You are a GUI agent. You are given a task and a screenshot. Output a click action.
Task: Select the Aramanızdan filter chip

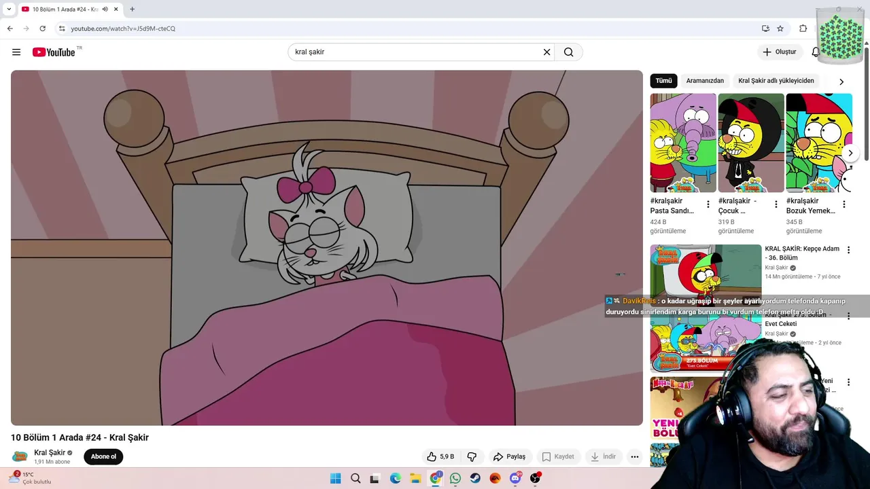pos(705,81)
